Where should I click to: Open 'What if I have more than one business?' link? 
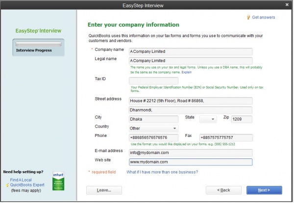click(162, 172)
